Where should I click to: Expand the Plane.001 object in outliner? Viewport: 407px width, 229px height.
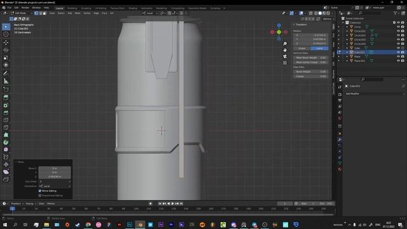(x=347, y=60)
